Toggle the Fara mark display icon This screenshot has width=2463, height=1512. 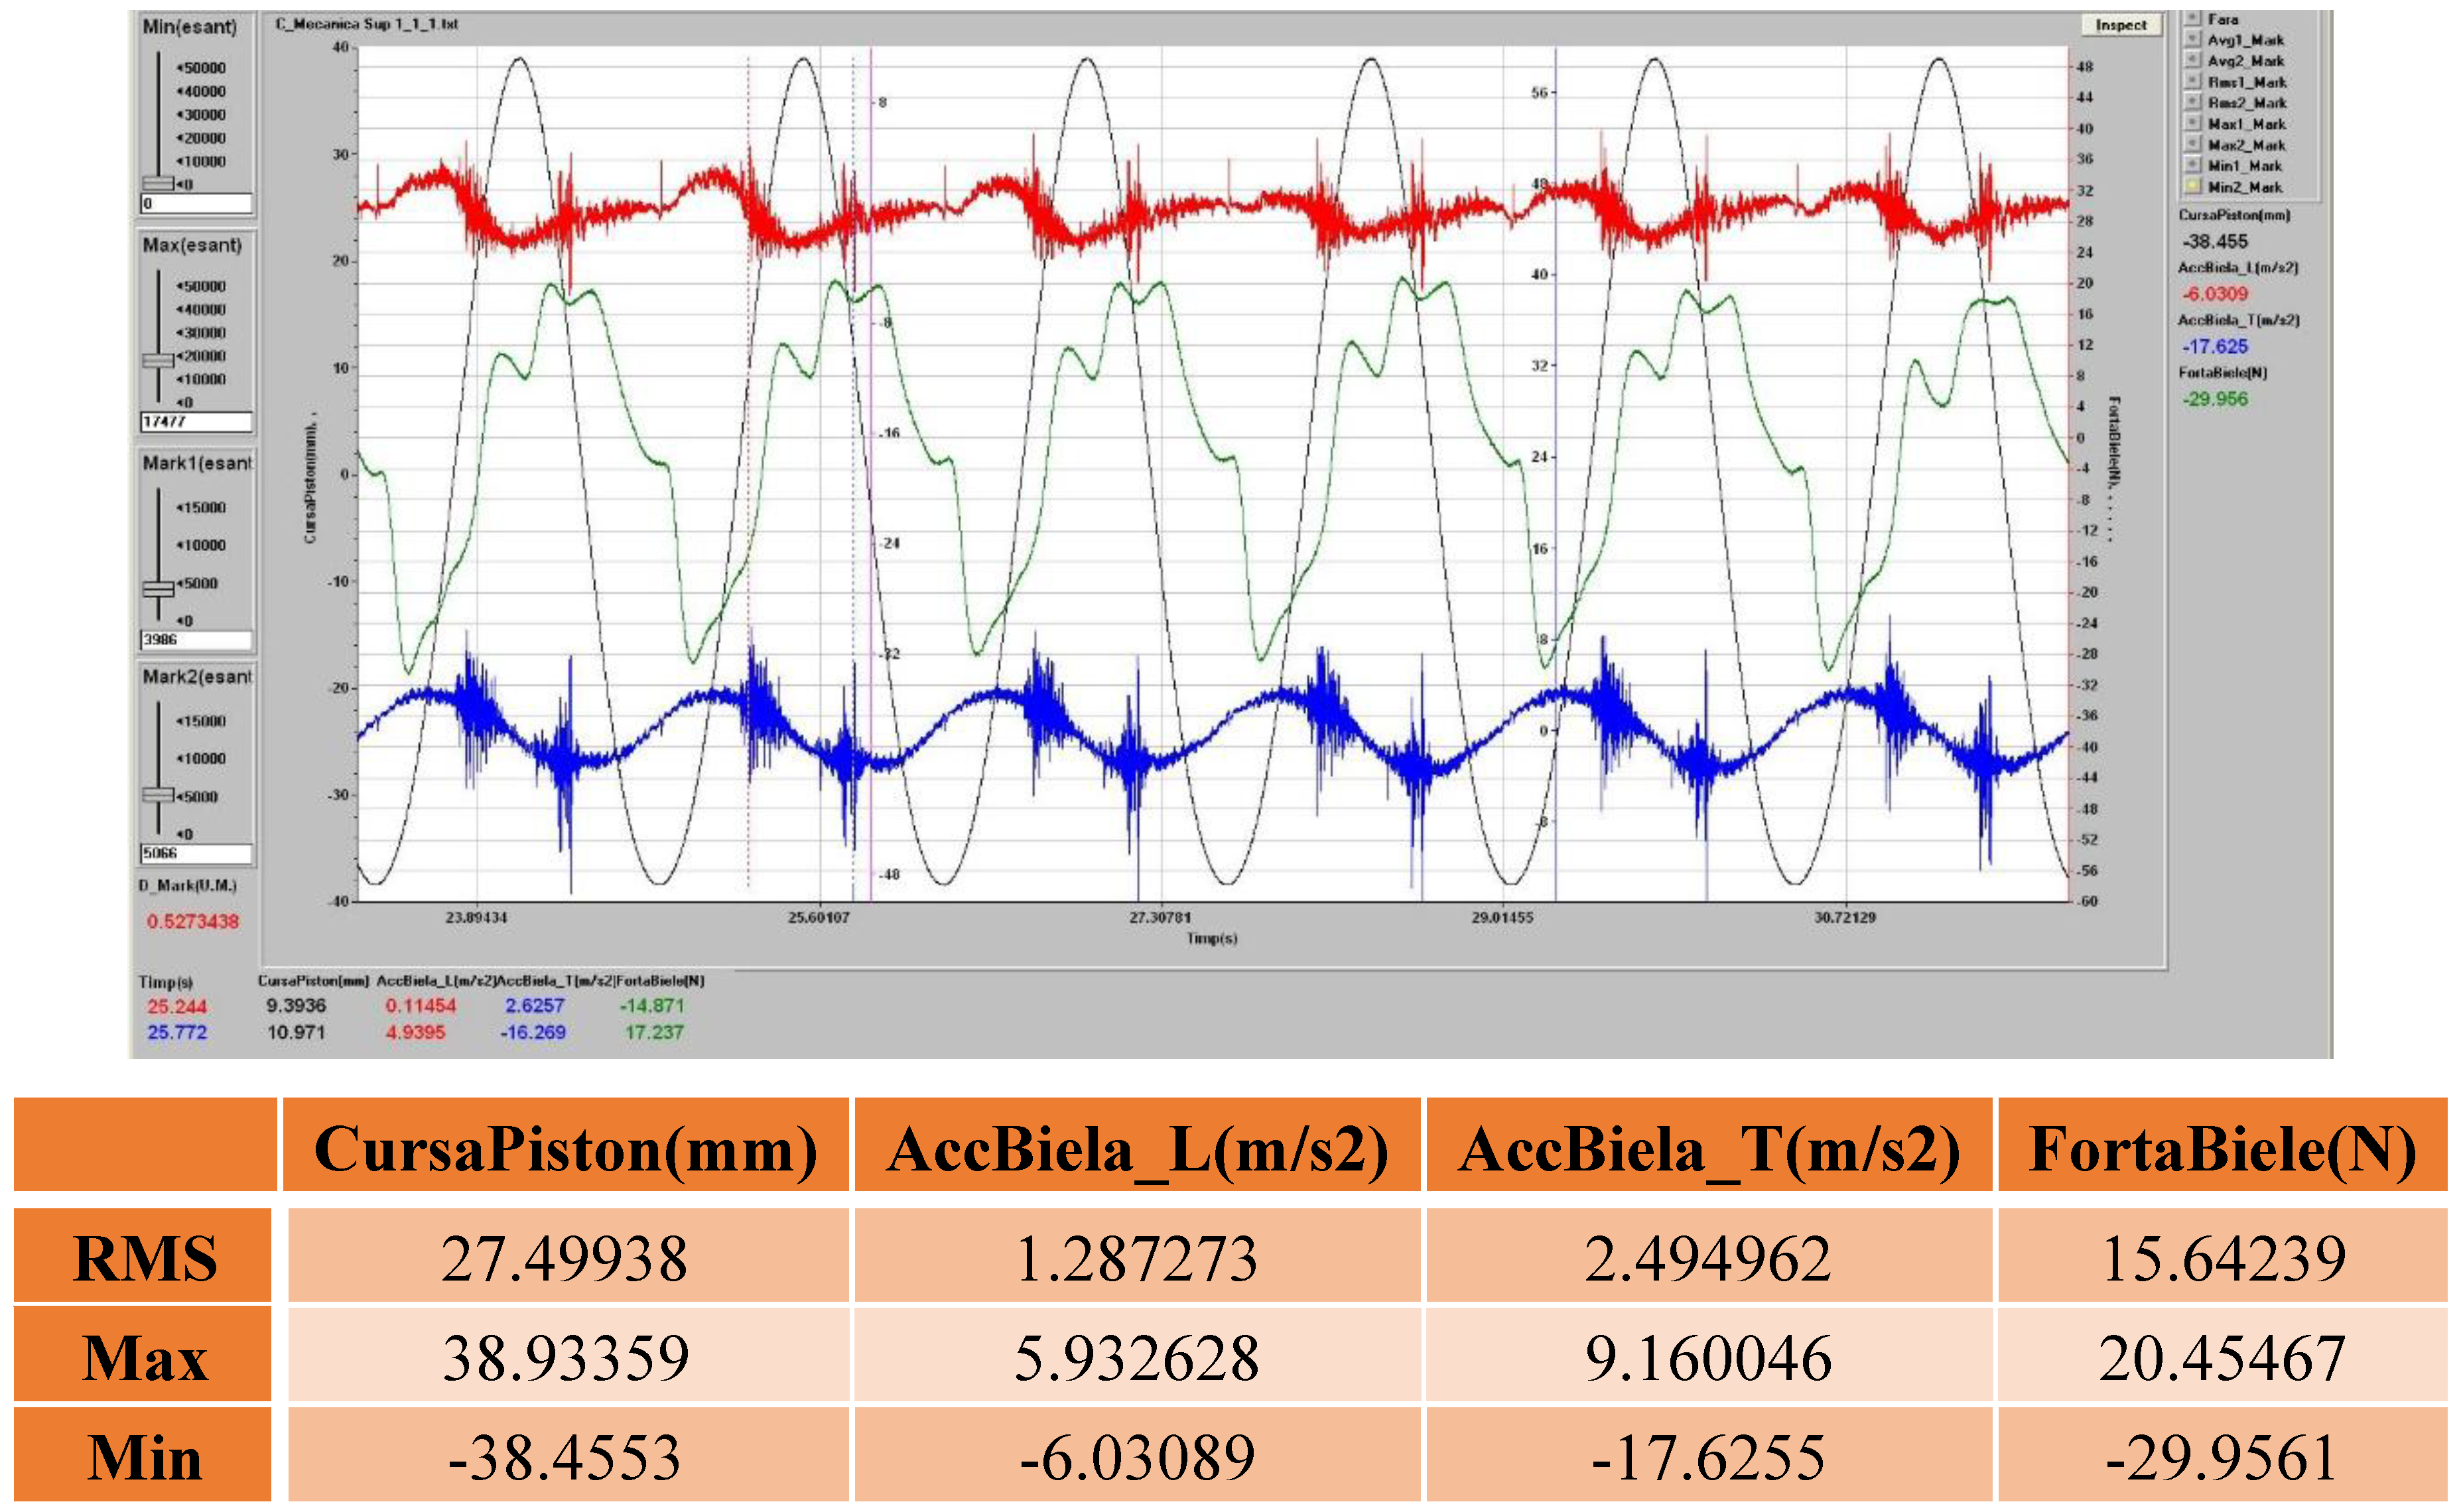tap(2193, 17)
